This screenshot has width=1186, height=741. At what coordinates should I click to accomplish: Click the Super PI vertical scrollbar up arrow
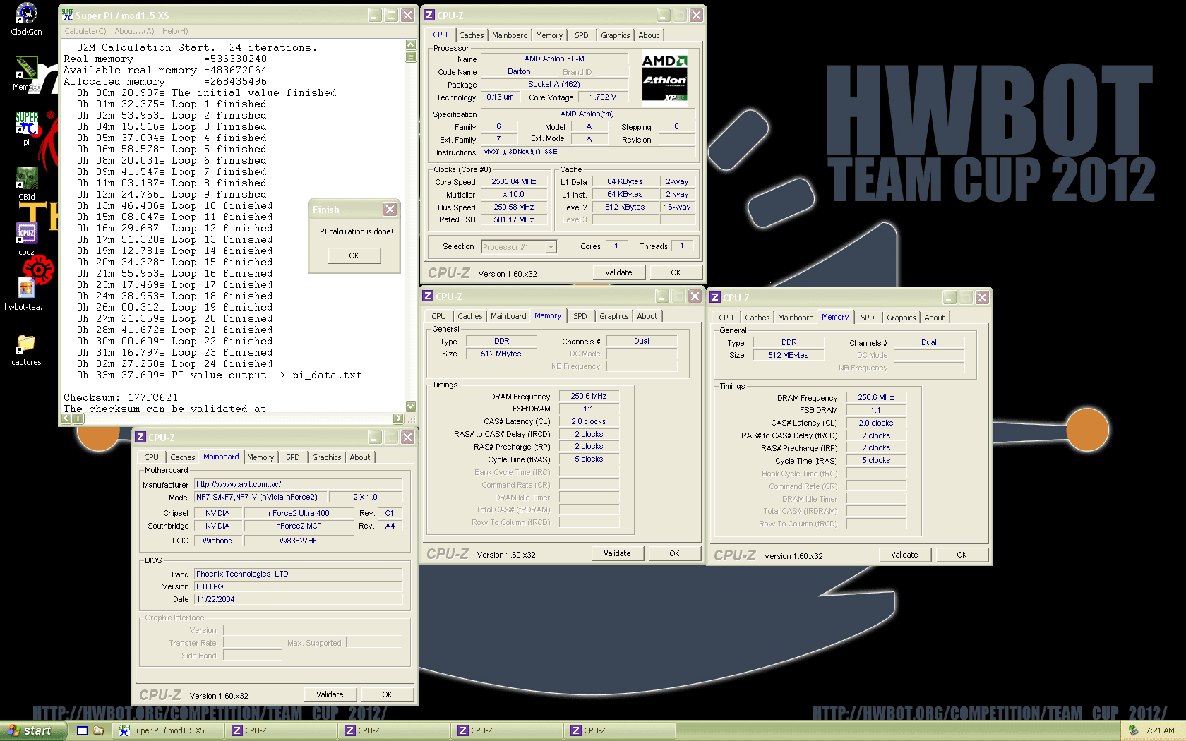point(411,44)
